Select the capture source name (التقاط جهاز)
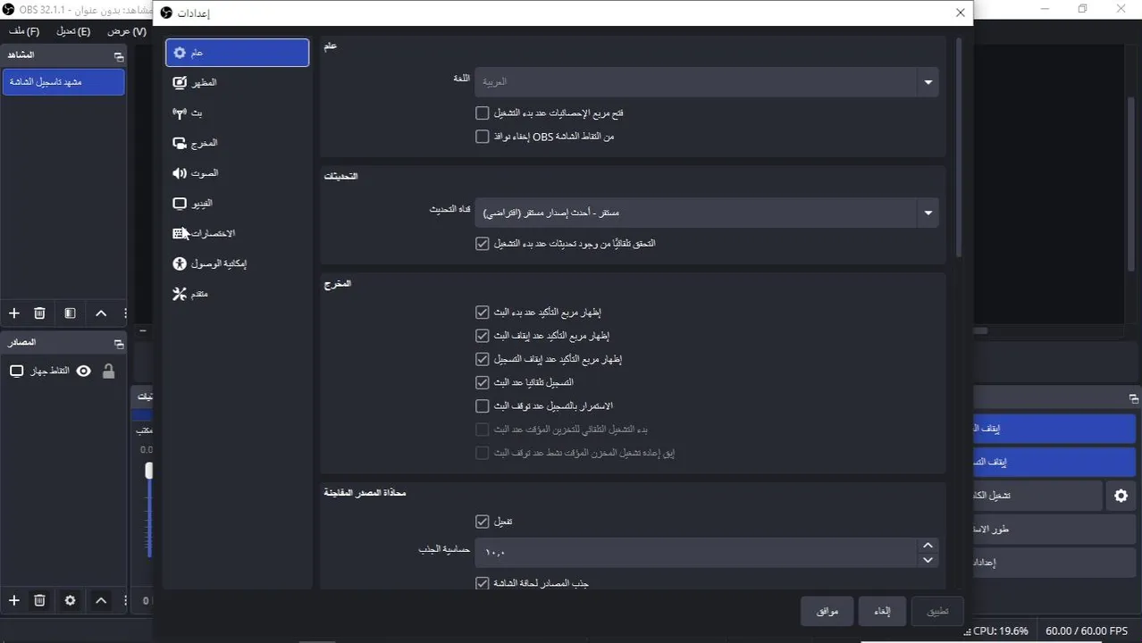The image size is (1142, 643). click(x=50, y=371)
